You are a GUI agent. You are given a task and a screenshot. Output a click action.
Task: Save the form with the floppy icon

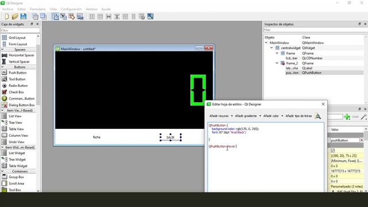point(24,17)
